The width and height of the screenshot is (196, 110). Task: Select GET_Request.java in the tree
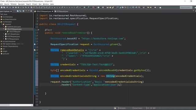[13, 34]
